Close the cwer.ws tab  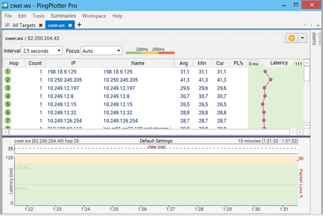[70, 25]
